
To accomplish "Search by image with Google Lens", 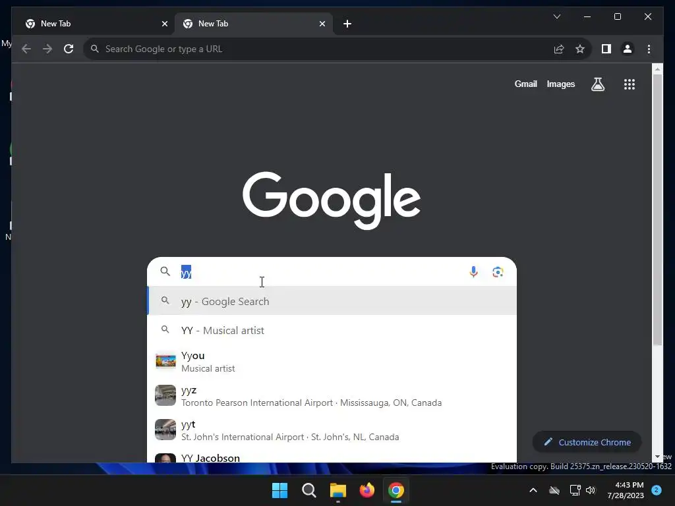I will tap(498, 272).
